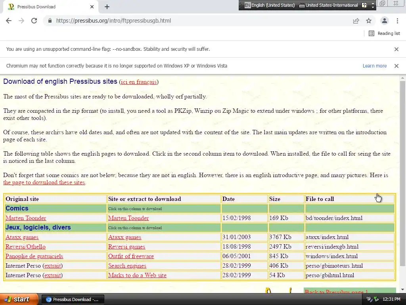406x305 pixels.
Task: Select the 3767 Kb size cell
Action: (286, 237)
